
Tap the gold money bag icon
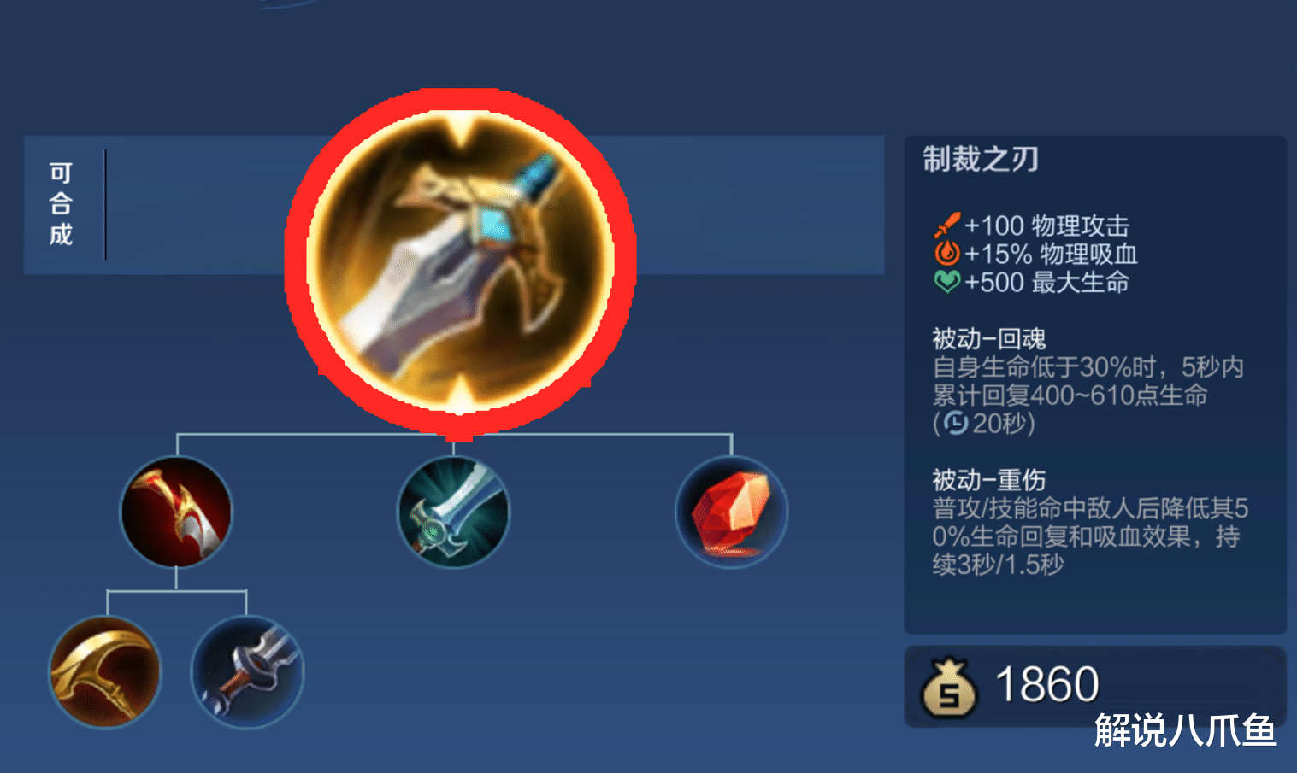click(949, 687)
